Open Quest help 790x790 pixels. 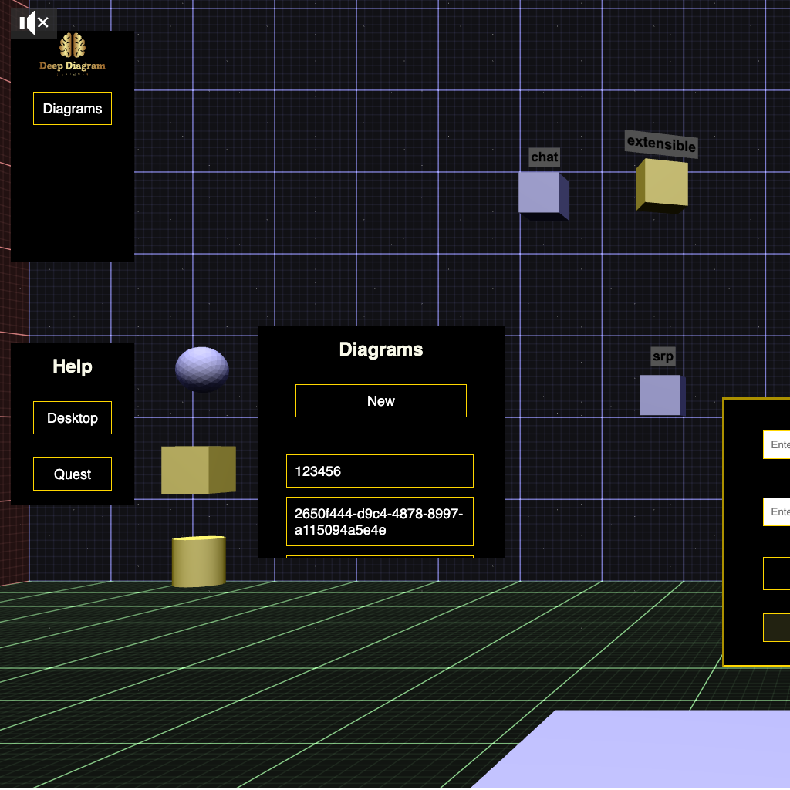coord(73,474)
